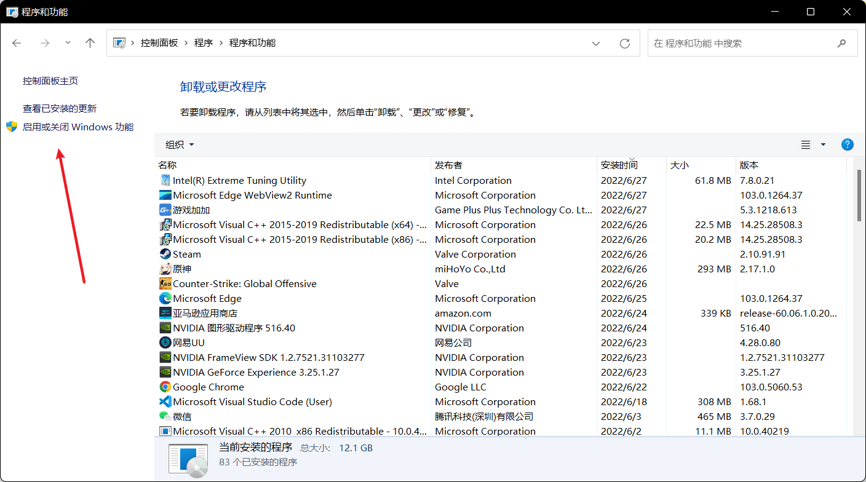Image resolution: width=866 pixels, height=482 pixels.
Task: Open the view options dropdown arrow
Action: click(824, 144)
